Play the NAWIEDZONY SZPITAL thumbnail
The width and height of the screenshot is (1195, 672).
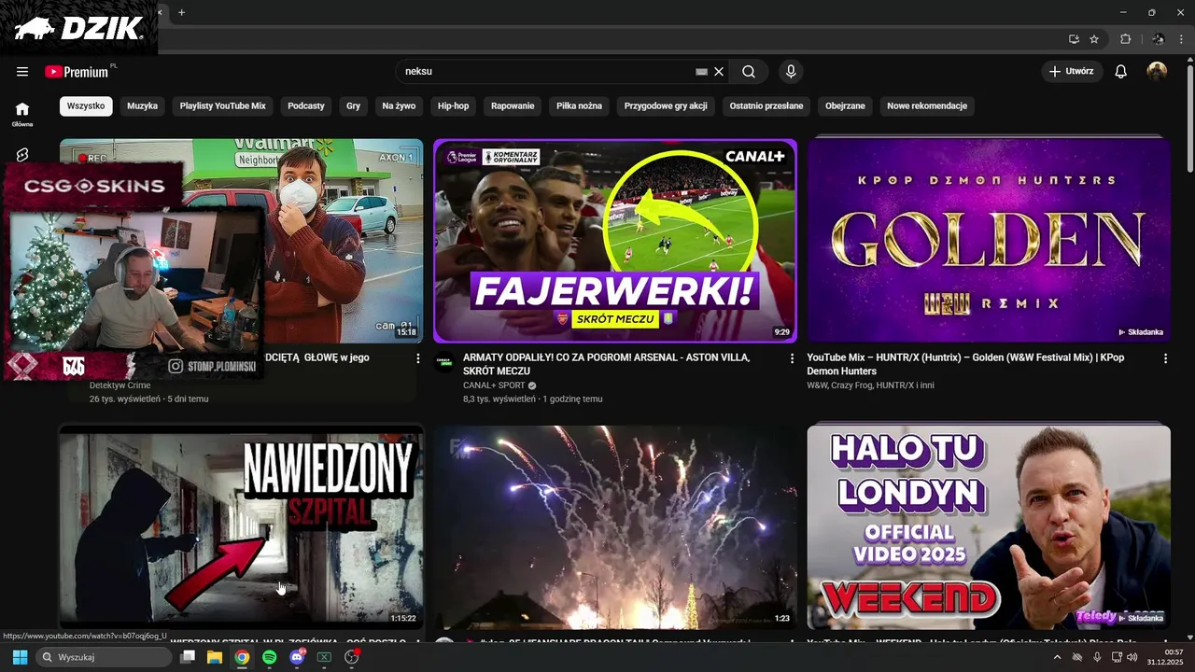pyautogui.click(x=241, y=528)
